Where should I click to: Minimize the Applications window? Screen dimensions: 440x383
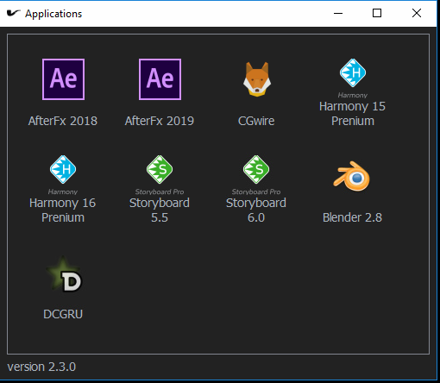[338, 13]
